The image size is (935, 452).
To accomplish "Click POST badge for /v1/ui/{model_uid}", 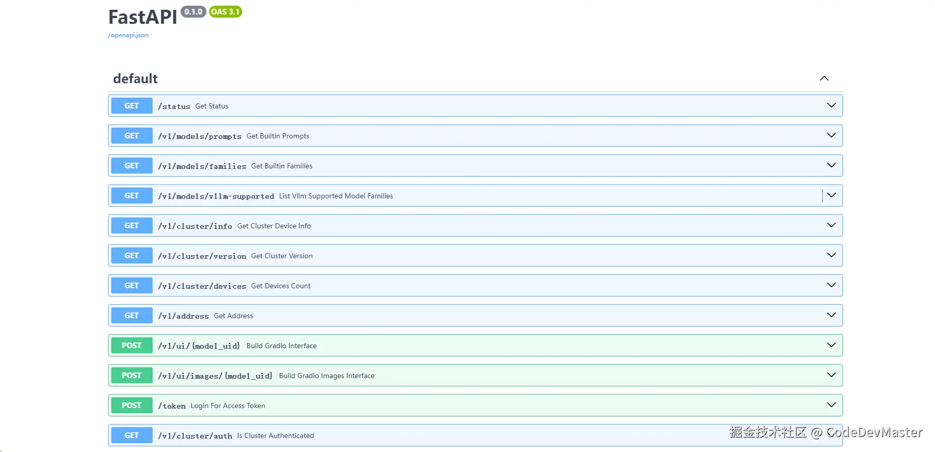I will [132, 346].
